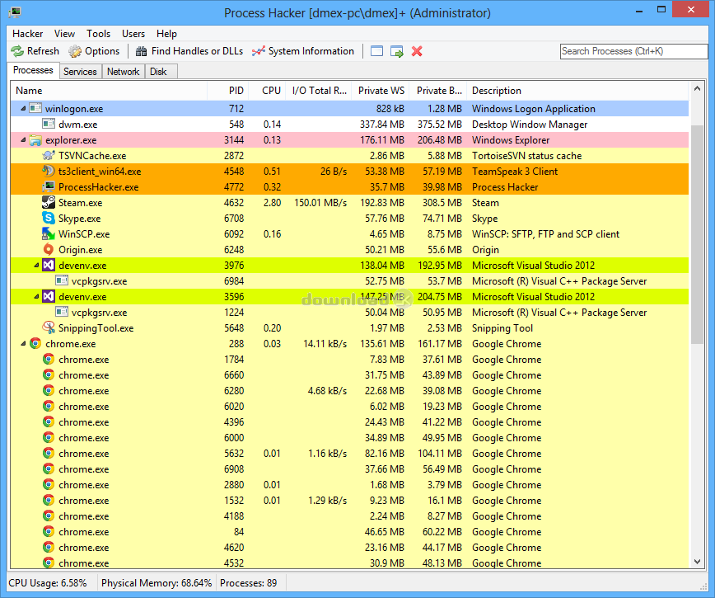Screen dimensions: 715x598
Task: Select the Origin.exe process icon
Action: (49, 249)
